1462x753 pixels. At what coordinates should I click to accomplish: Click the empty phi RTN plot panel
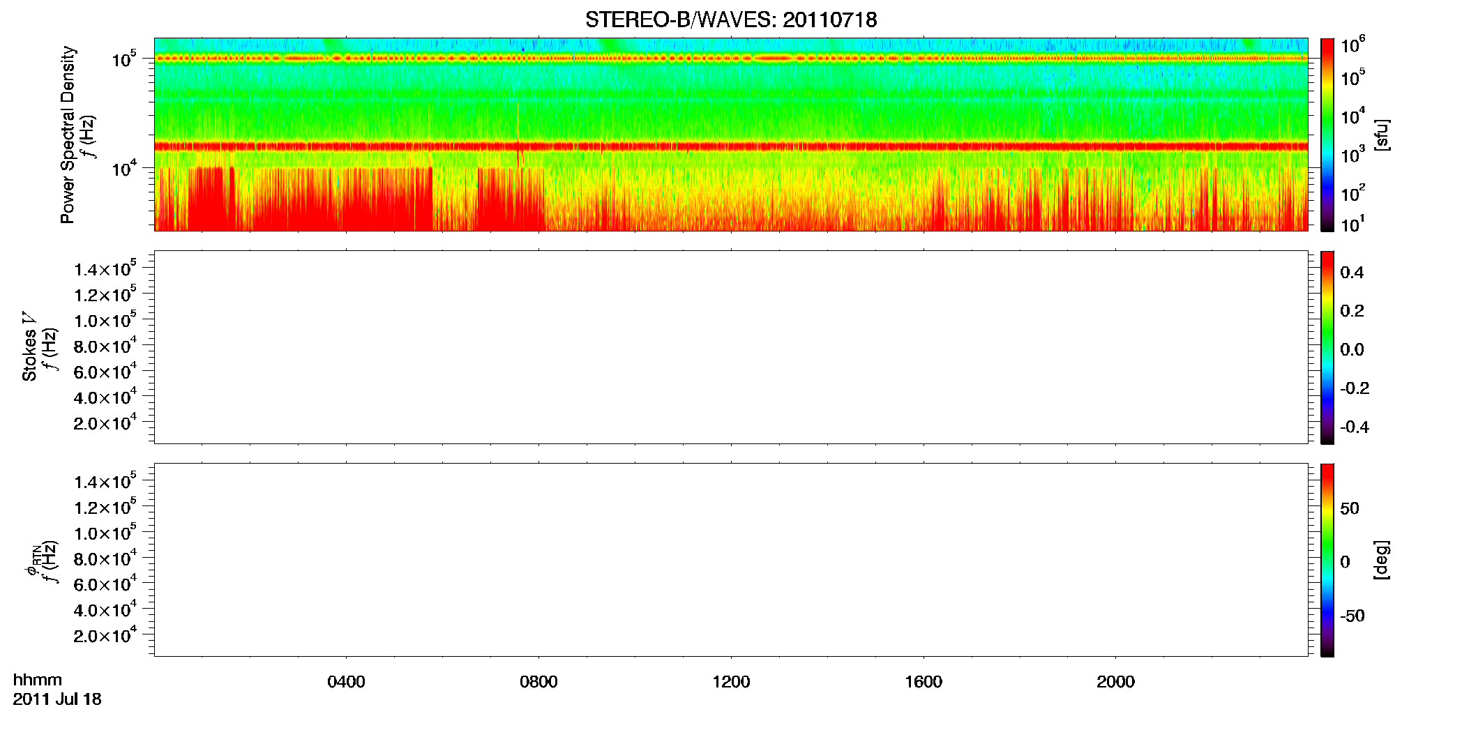tap(731, 560)
